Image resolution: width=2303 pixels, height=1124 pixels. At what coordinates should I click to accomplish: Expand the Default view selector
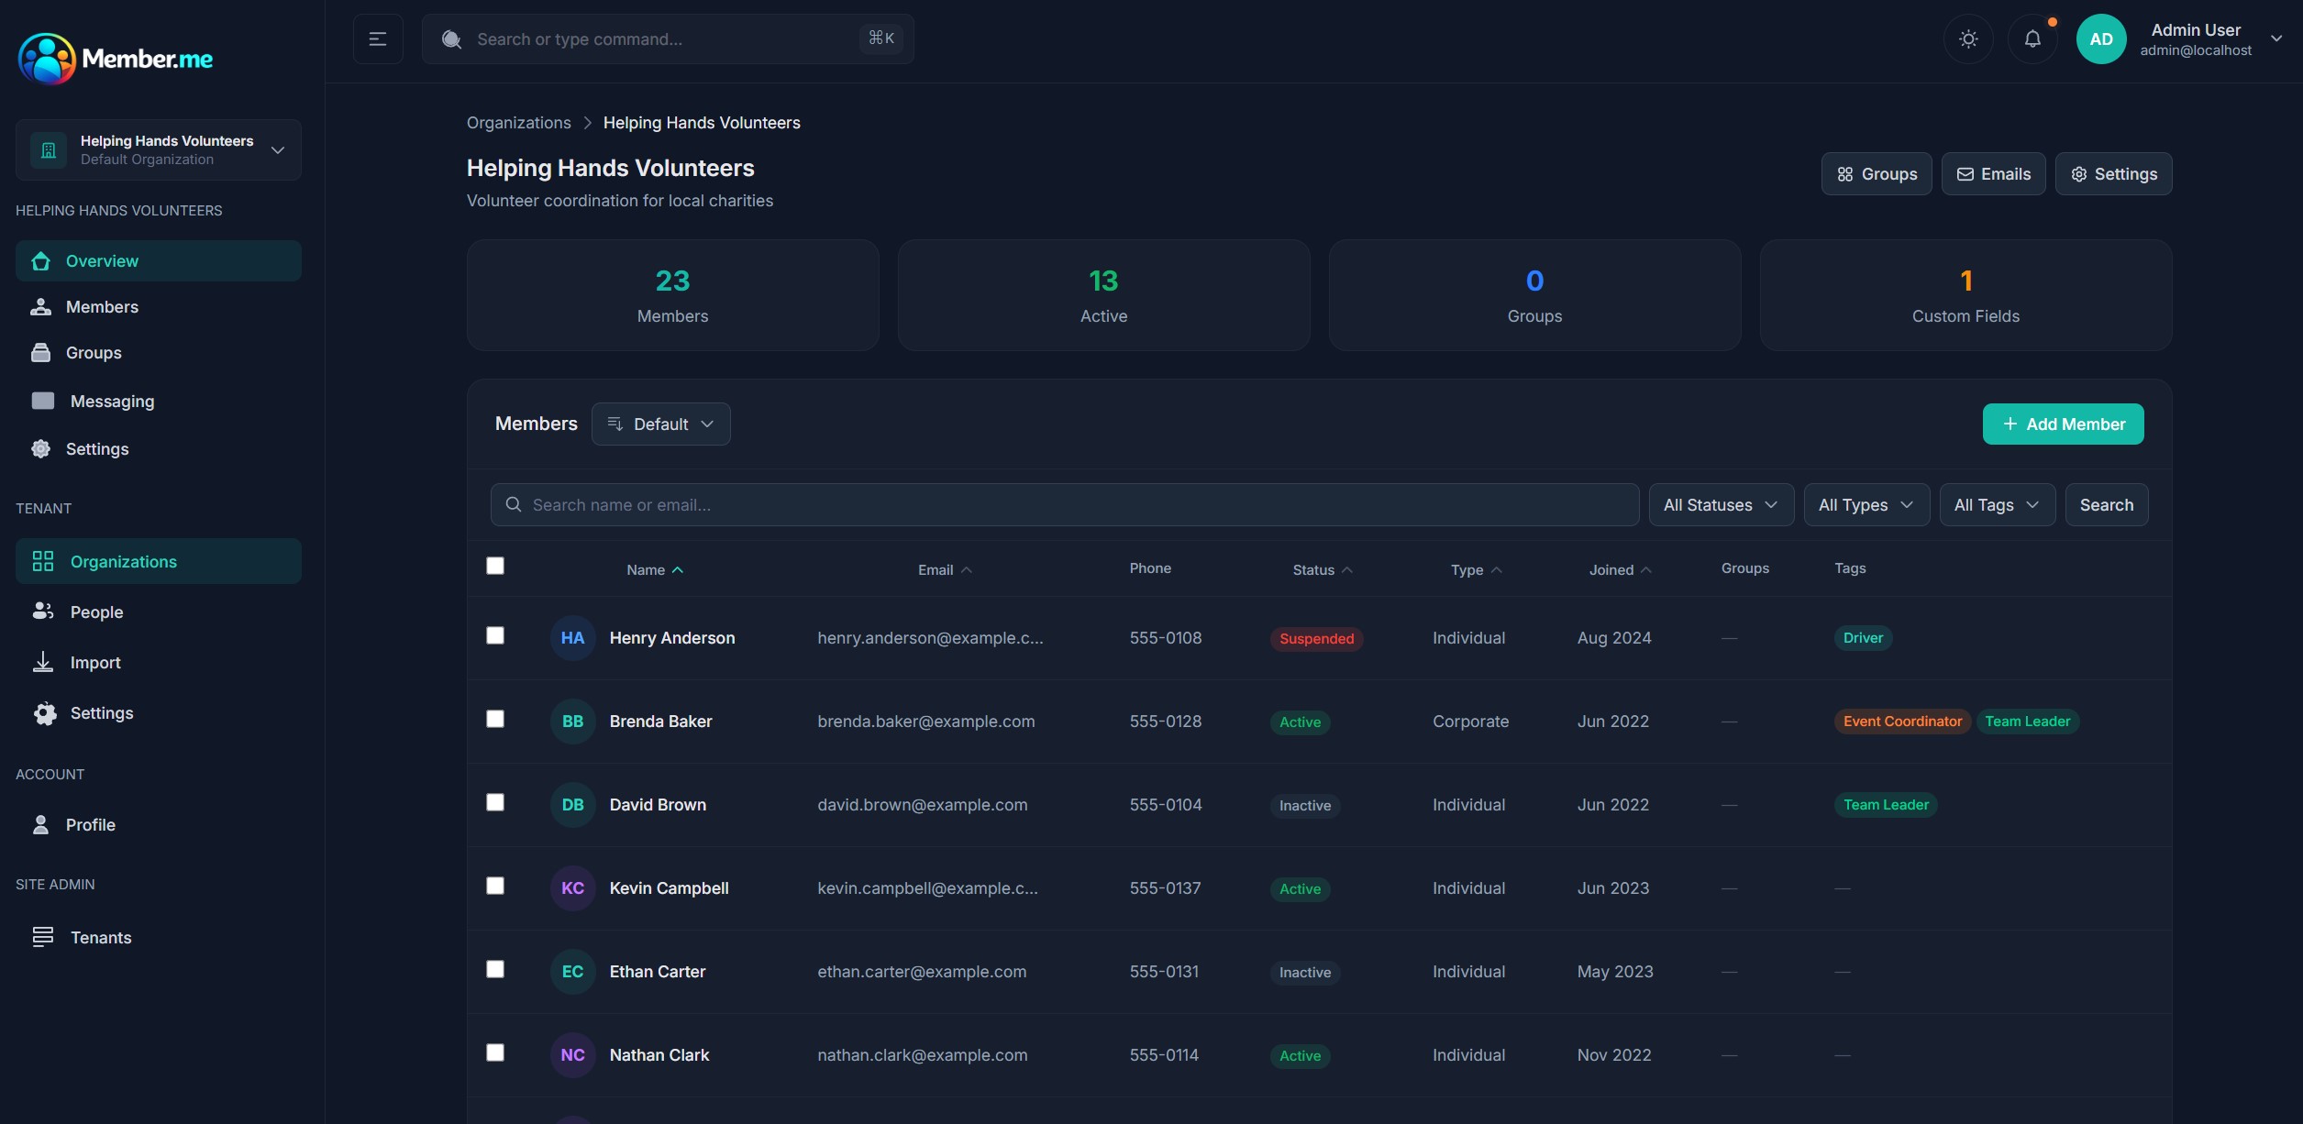pyautogui.click(x=660, y=424)
